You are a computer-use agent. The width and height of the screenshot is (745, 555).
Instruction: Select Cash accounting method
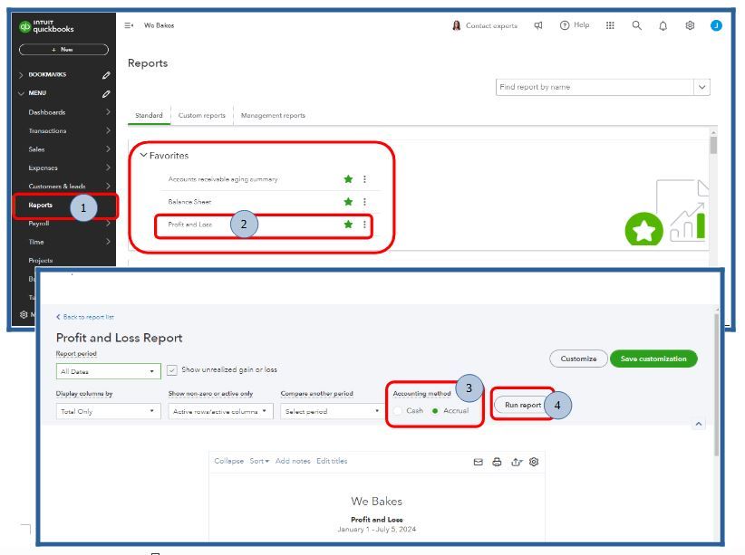click(x=398, y=411)
